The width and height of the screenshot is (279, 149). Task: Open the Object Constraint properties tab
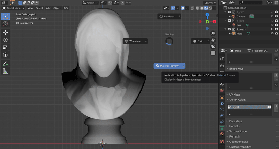click(222, 122)
